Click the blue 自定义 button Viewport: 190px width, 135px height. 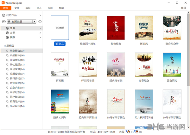(x=60, y=44)
